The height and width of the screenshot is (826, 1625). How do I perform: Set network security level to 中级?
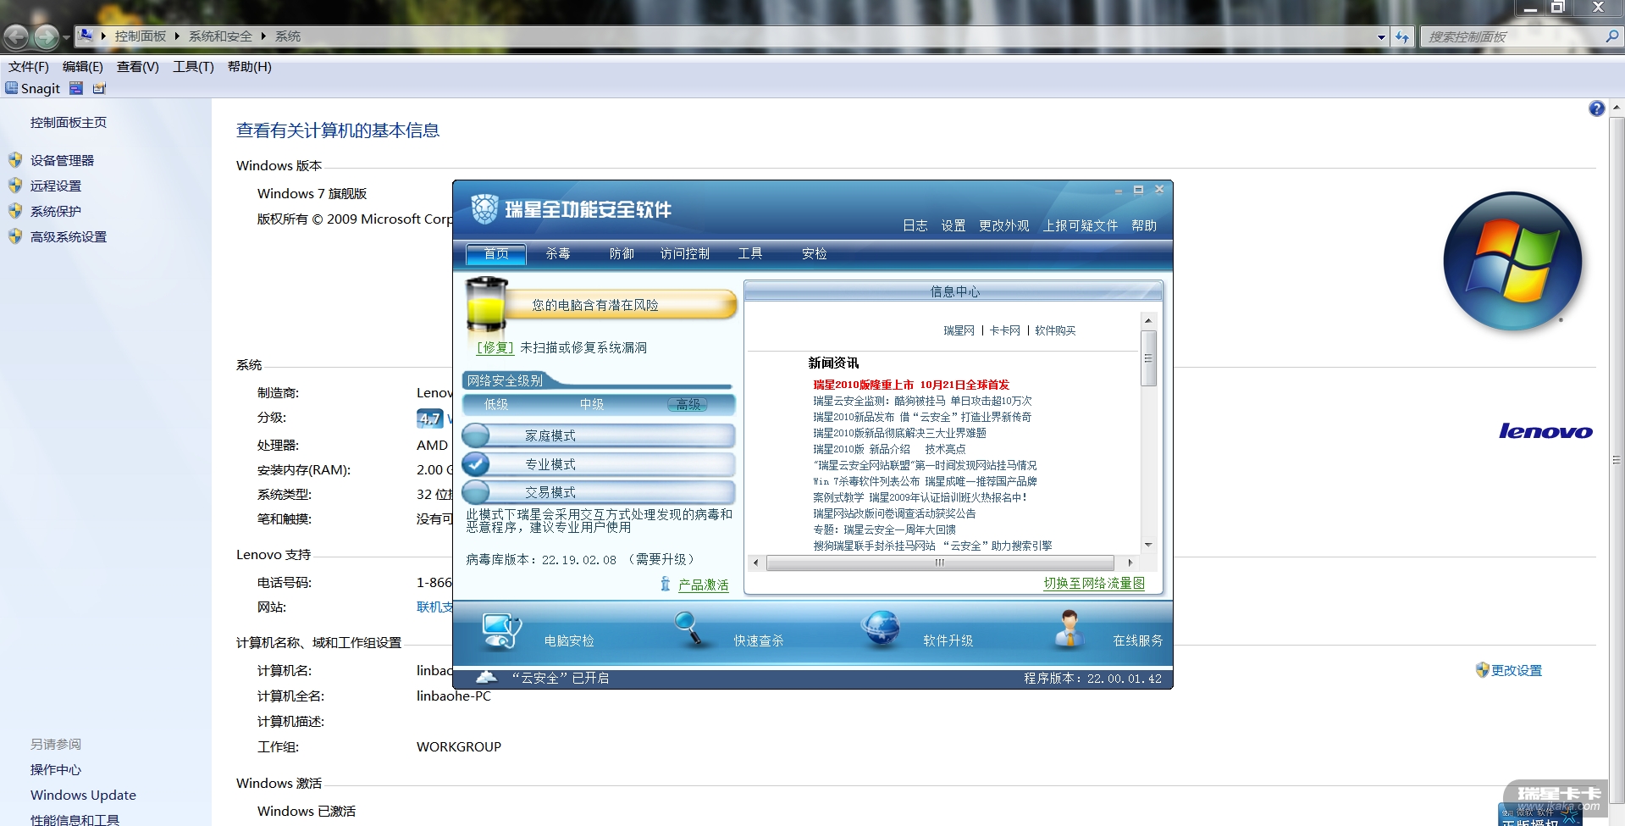pyautogui.click(x=592, y=404)
